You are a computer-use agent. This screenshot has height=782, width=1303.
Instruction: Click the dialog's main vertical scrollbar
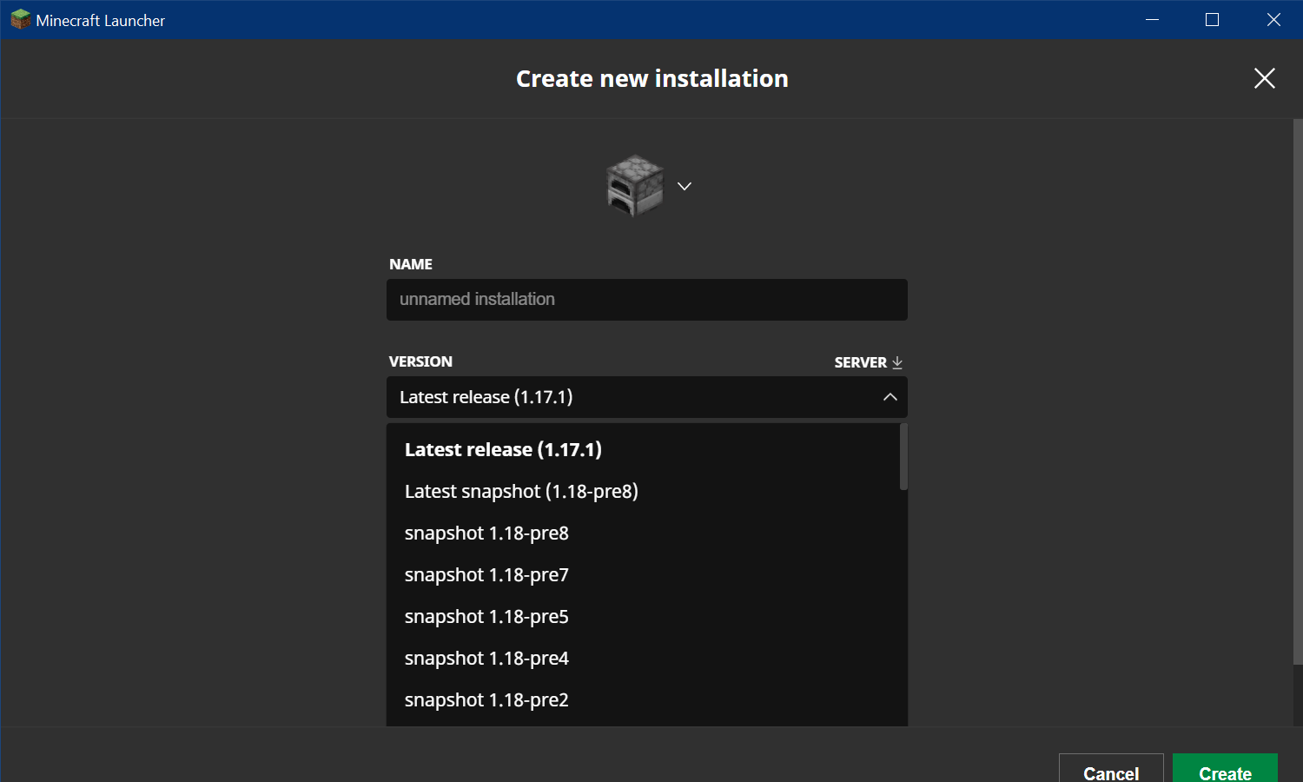pos(1298,391)
